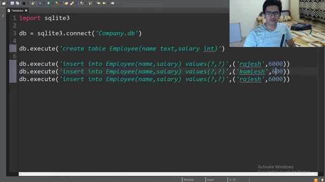
Task: Click the white Forward navigation arrow
Action: pyautogui.click(x=113, y=3)
